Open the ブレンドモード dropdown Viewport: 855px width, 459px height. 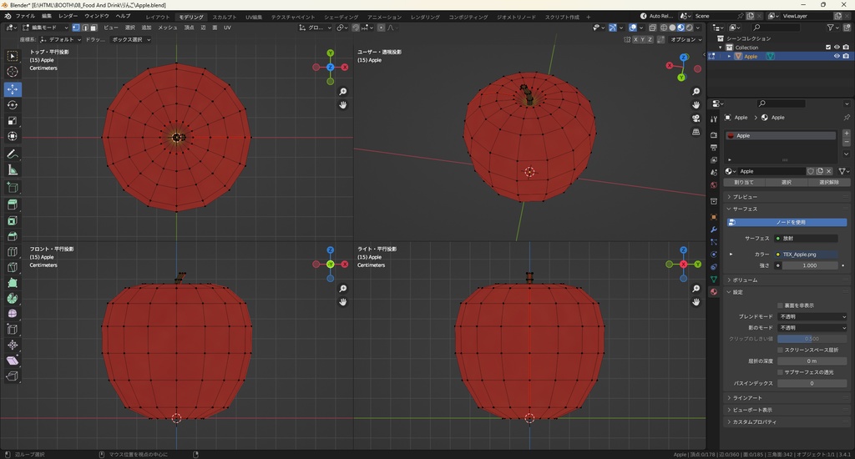[812, 317]
